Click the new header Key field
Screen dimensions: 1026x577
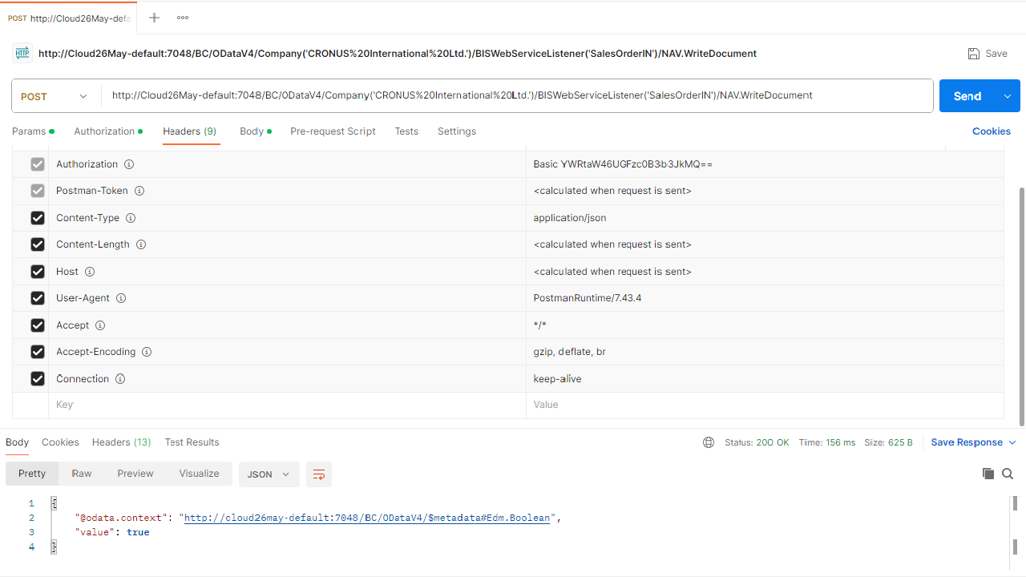(288, 406)
